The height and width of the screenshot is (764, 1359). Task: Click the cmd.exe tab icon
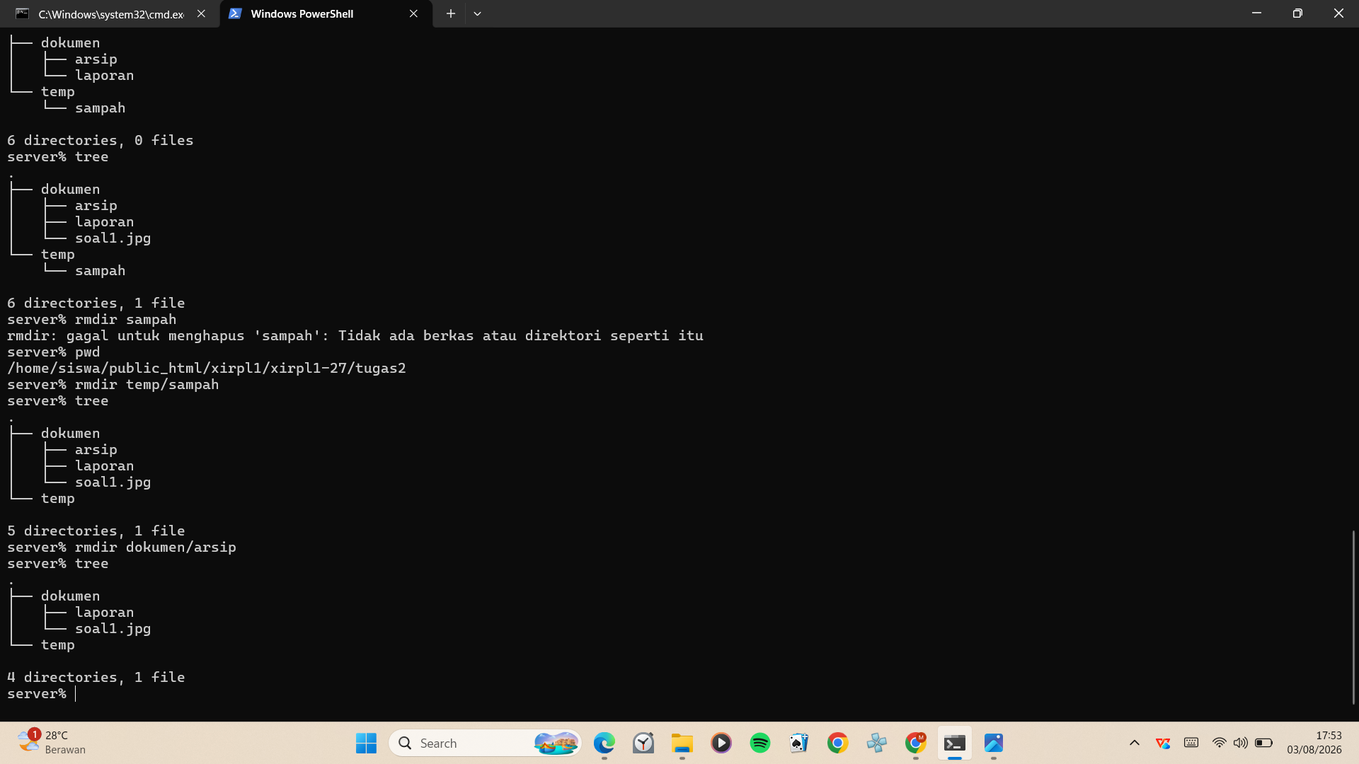tap(23, 13)
